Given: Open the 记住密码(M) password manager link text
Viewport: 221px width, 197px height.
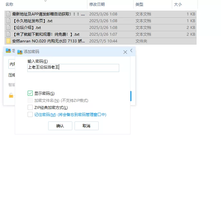Looking at the screenshot, I should click(x=70, y=114).
